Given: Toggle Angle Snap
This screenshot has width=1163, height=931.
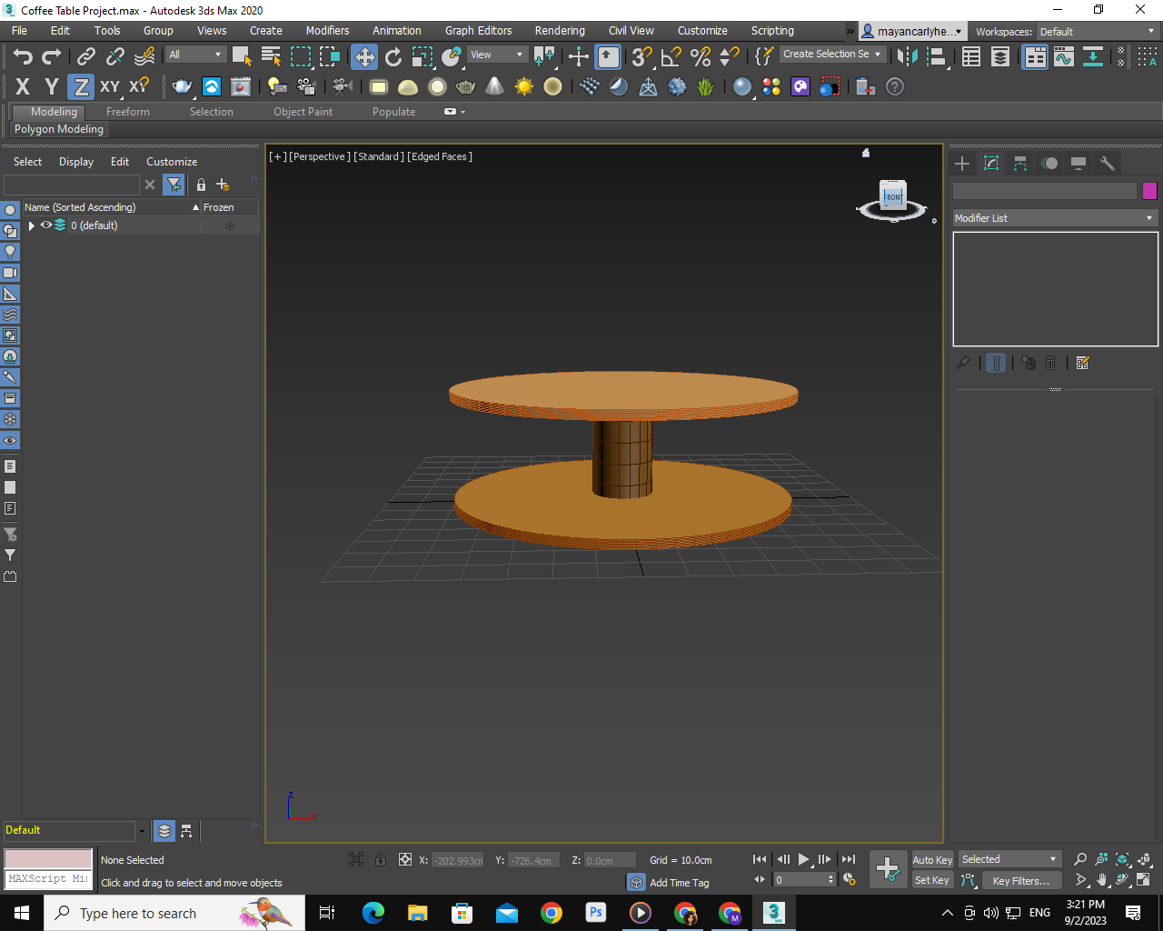Looking at the screenshot, I should (671, 56).
